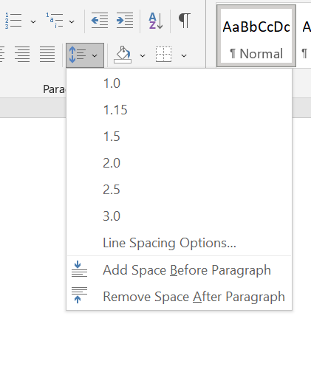This screenshot has width=311, height=389.
Task: Toggle Show/Hide paragraph marks
Action: point(185,21)
